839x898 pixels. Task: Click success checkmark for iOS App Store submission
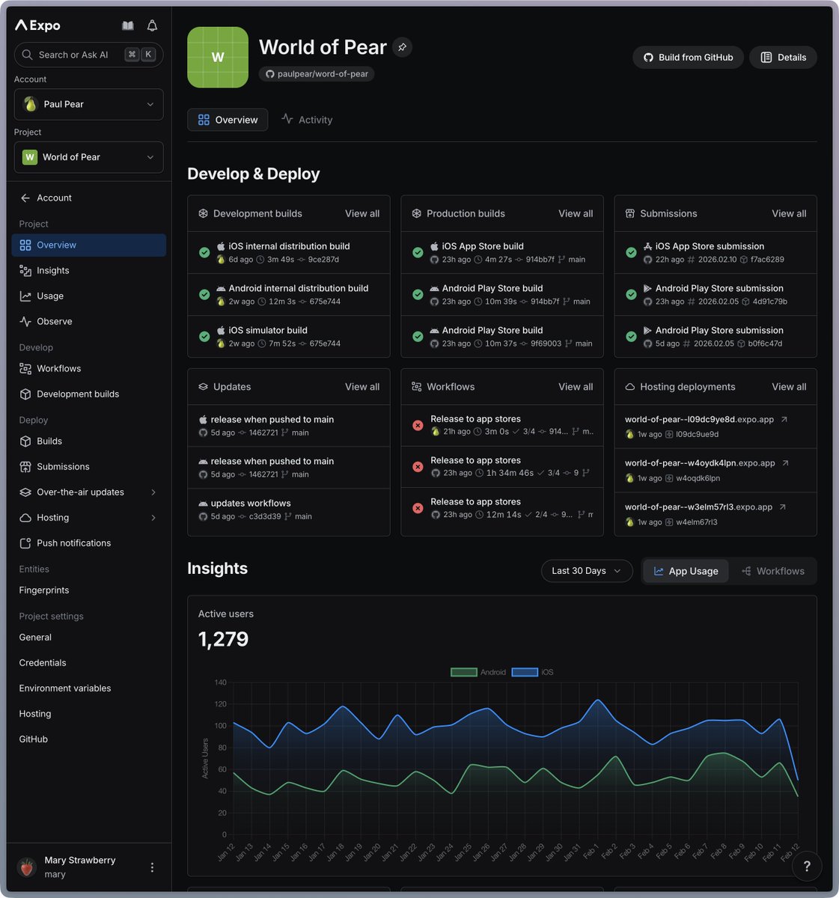click(x=631, y=253)
